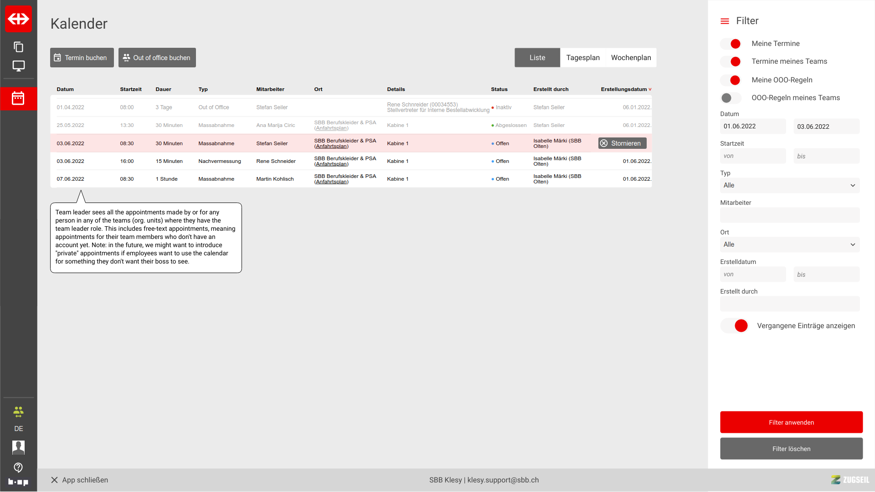Select the calendar icon in sidebar
The image size is (875, 492).
pos(18,98)
